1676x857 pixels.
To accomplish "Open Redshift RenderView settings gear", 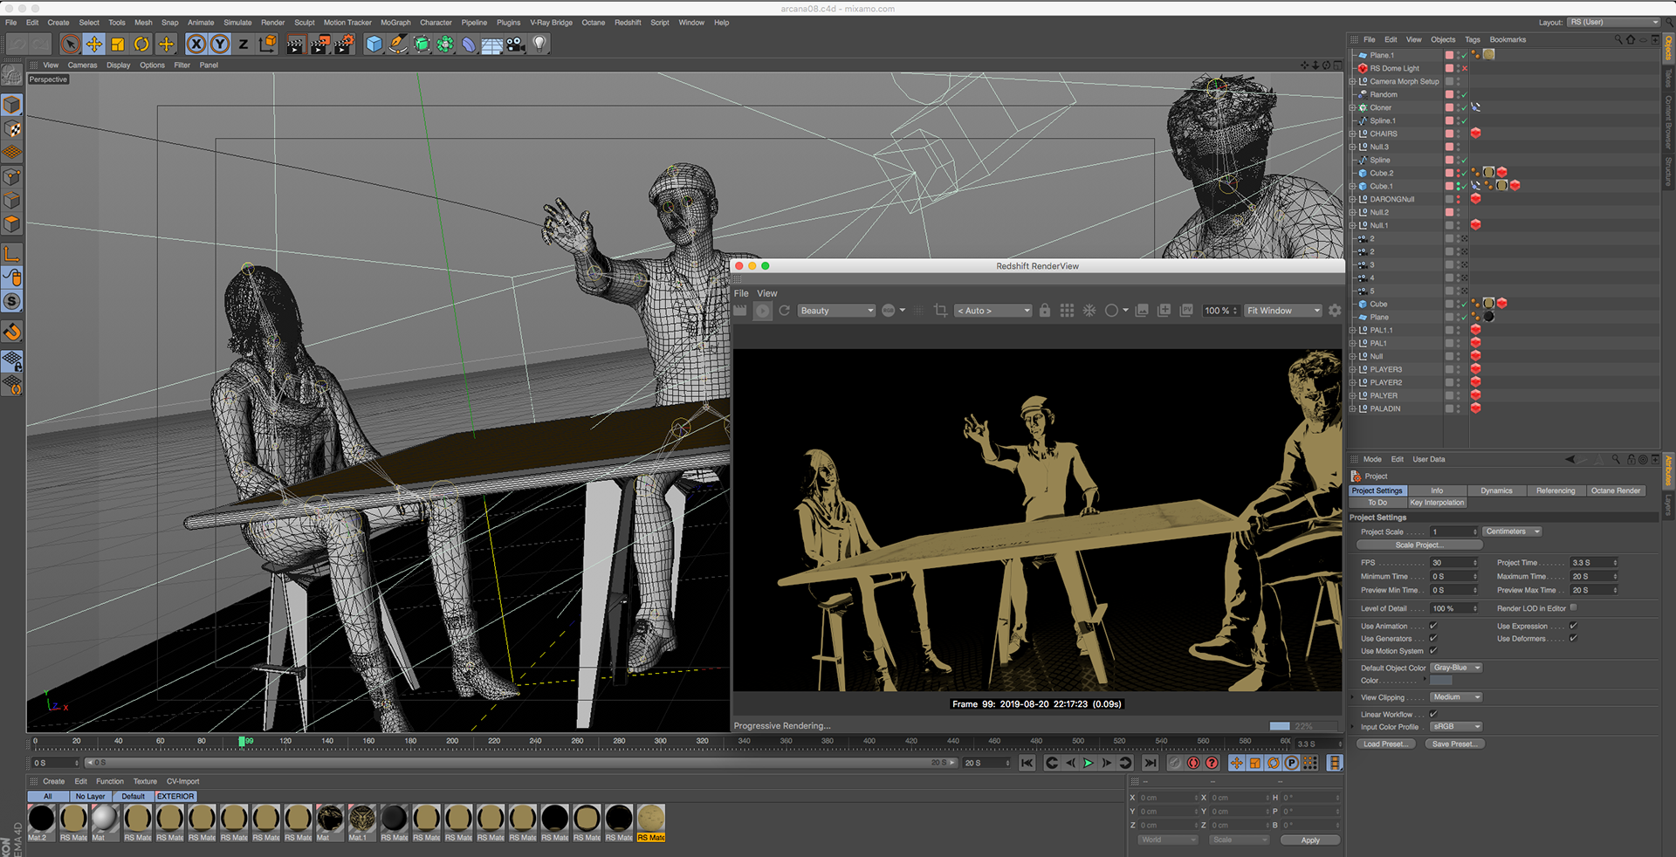I will (x=1334, y=311).
